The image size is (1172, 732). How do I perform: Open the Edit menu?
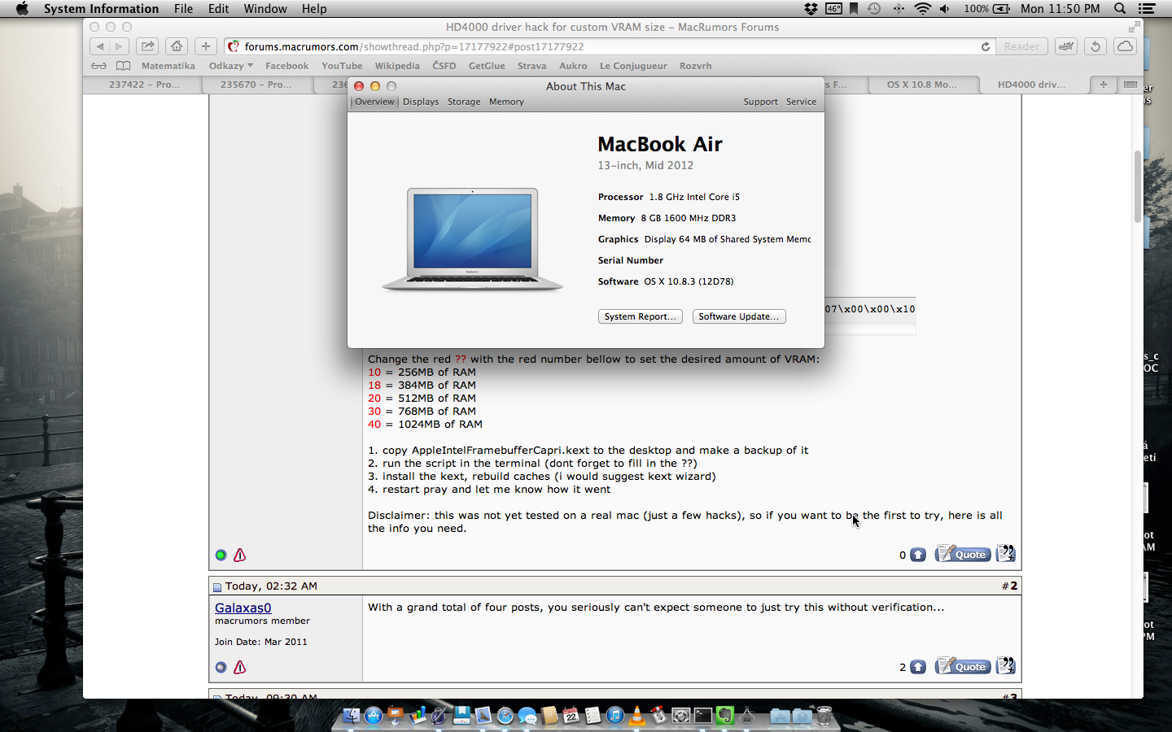218,9
